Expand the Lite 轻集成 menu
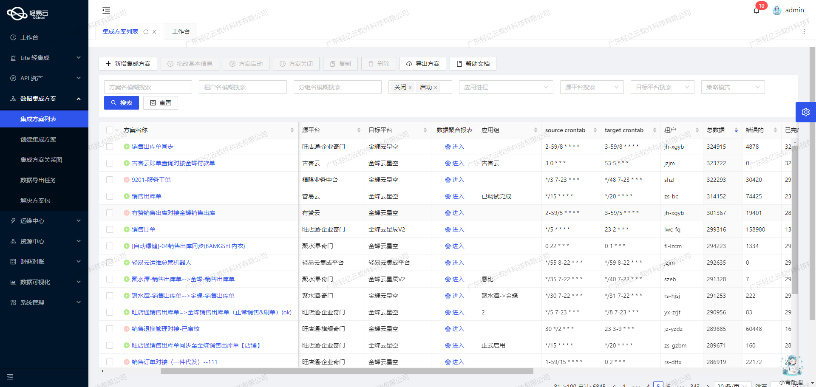The height and width of the screenshot is (387, 816). click(44, 58)
